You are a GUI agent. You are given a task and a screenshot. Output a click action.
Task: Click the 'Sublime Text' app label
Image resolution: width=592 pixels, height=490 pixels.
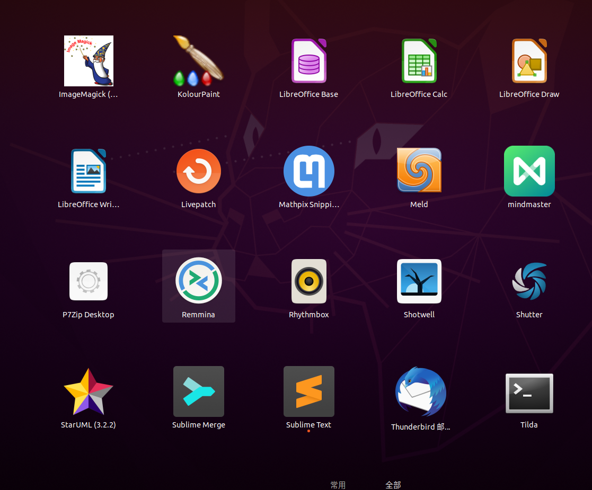308,425
